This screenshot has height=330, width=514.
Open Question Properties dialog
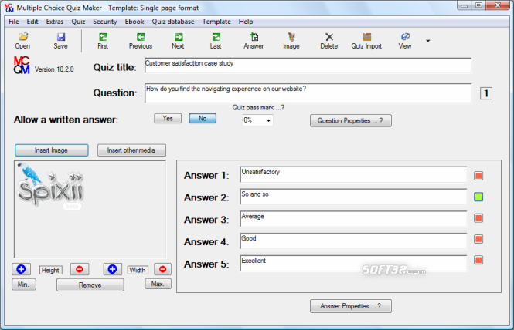point(351,121)
